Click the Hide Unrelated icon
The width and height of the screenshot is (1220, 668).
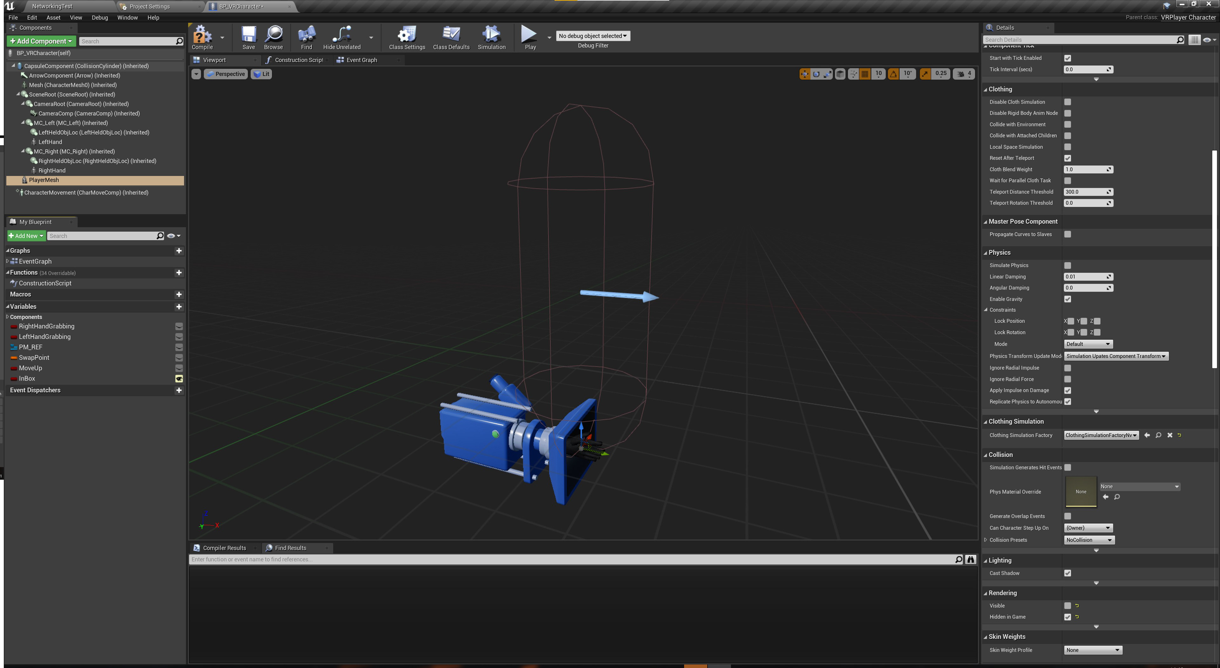click(342, 37)
